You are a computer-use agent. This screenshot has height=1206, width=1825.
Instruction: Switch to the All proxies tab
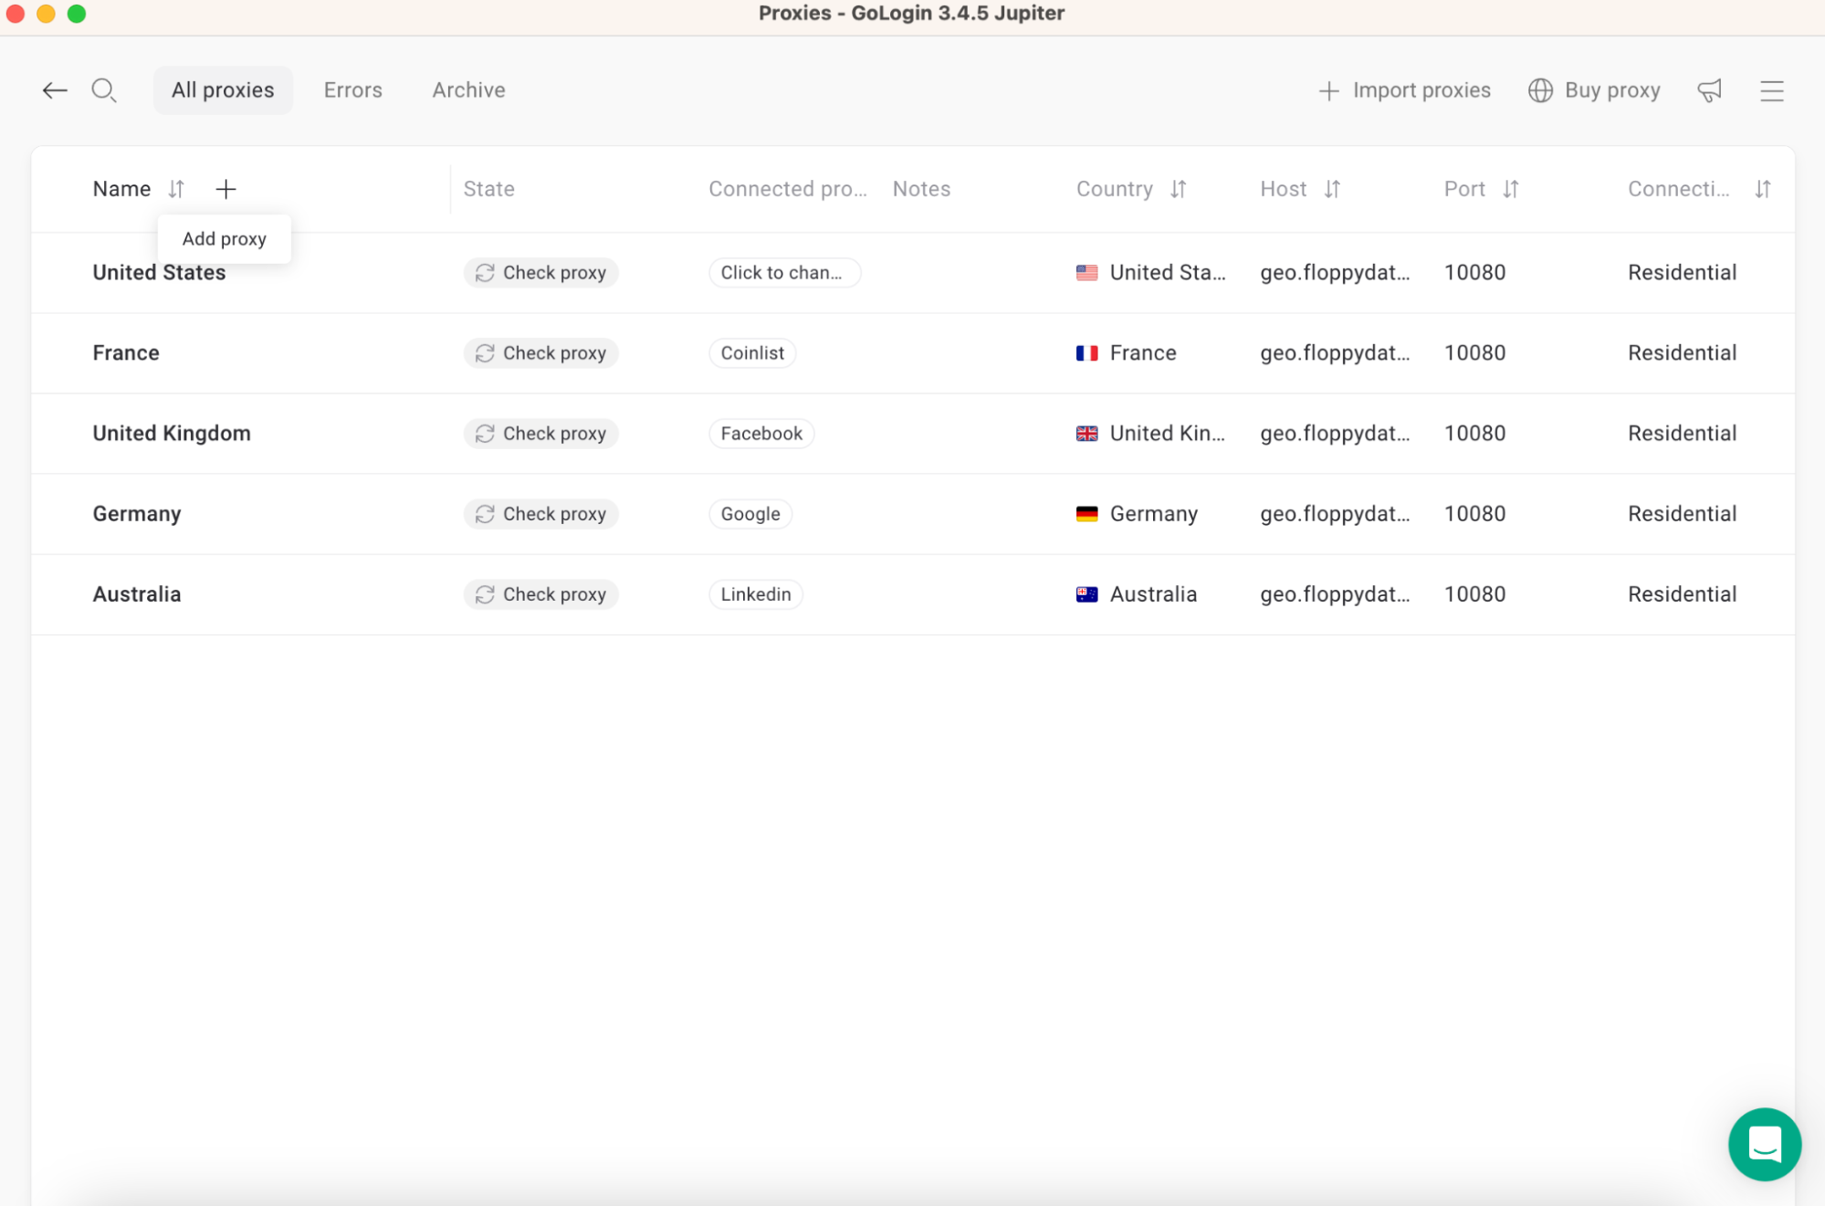tap(223, 90)
